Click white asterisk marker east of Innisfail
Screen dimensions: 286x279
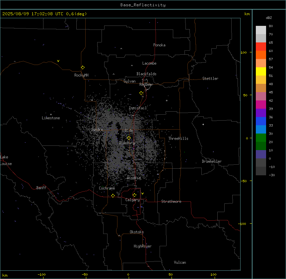[167, 100]
